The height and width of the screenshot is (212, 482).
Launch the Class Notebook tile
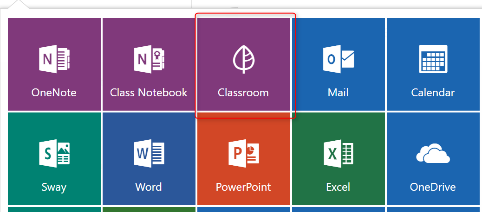click(x=149, y=64)
